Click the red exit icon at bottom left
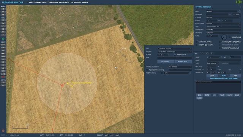The width and height of the screenshot is (243, 137). (x=3, y=131)
